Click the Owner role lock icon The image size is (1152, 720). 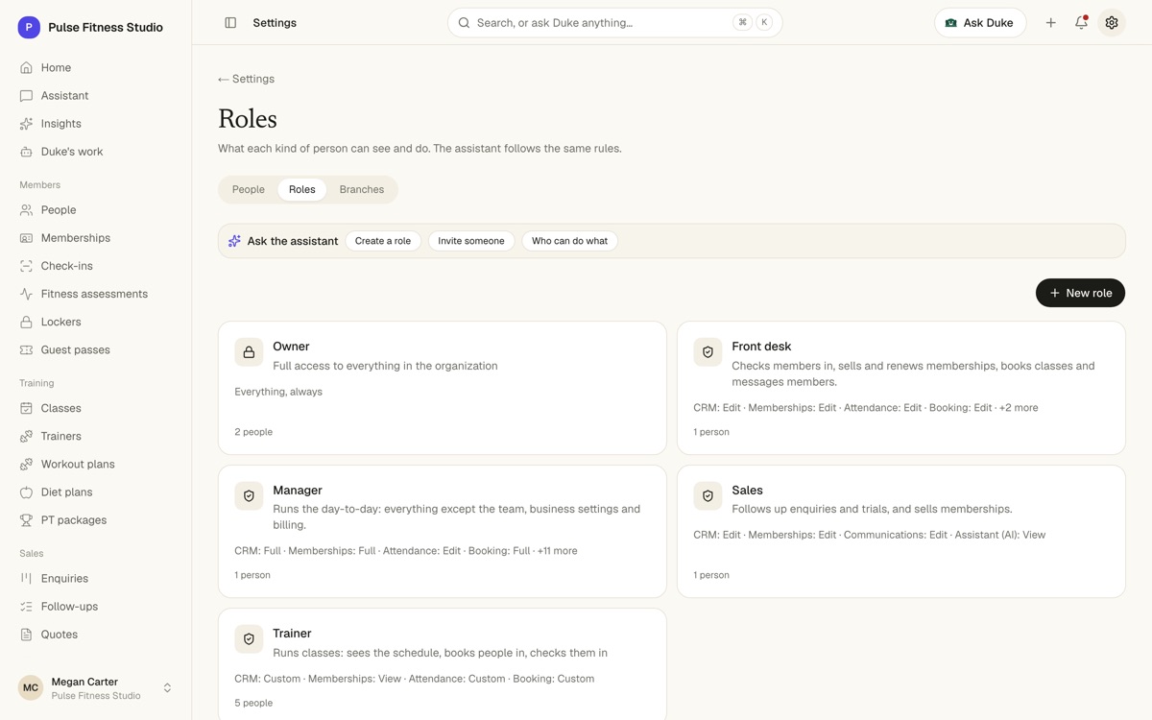249,352
